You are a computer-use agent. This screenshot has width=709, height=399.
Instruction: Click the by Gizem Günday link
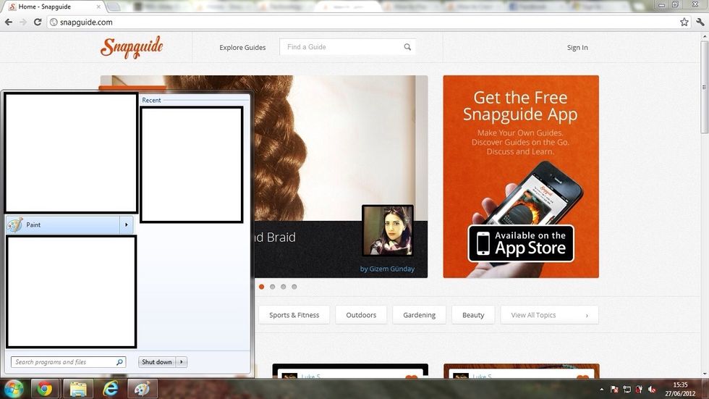point(387,269)
